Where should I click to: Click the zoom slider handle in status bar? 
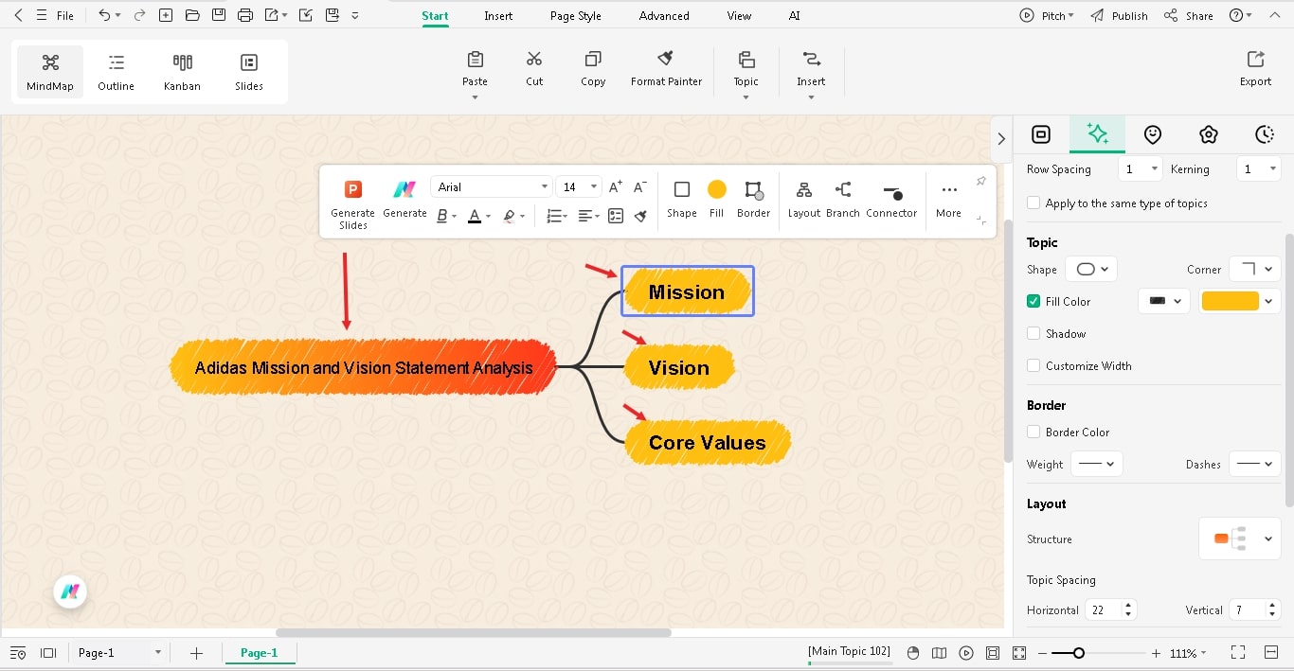coord(1078,653)
